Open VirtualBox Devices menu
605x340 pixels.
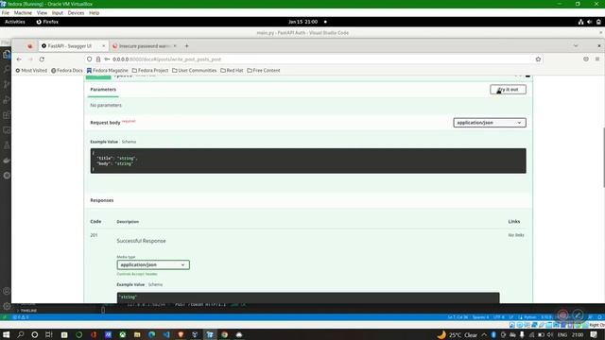[x=76, y=12]
